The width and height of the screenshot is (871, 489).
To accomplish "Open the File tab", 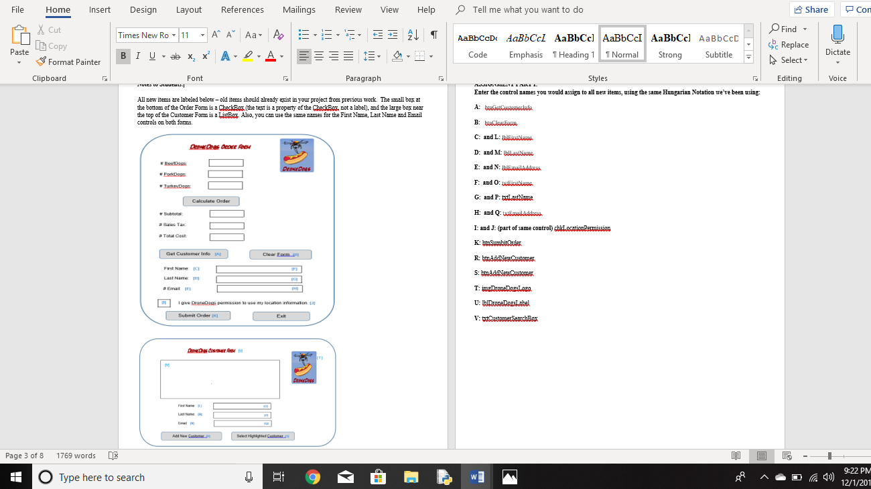I will [18, 9].
